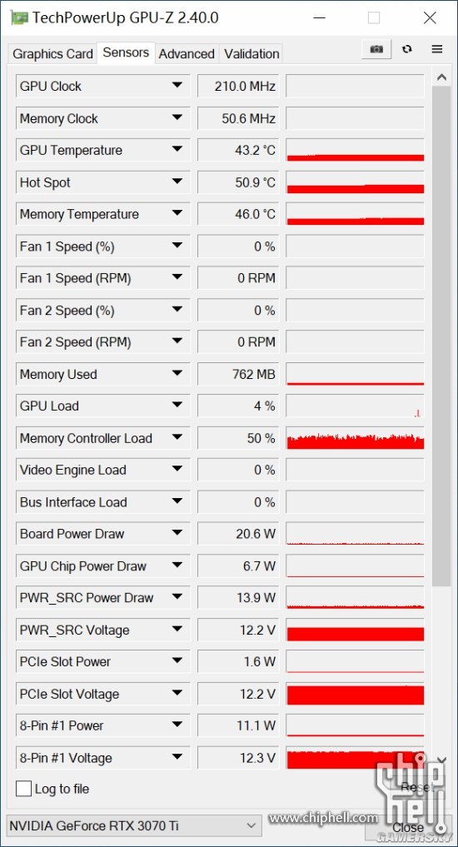This screenshot has height=847, width=458.
Task: Click the scroll down arrow
Action: [442, 760]
